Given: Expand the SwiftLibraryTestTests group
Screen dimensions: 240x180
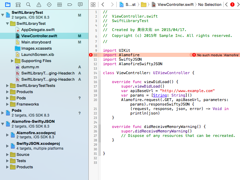Looking at the screenshot, I should click(7, 86).
